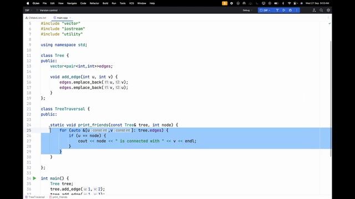Open the Navigate menu
The height and width of the screenshot is (199, 355).
click(72, 3)
